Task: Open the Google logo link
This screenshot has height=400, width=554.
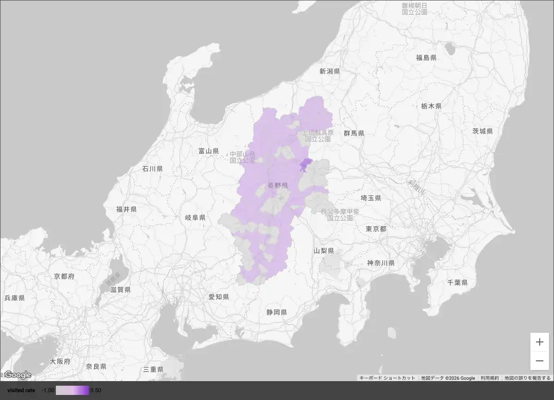Action: [18, 375]
